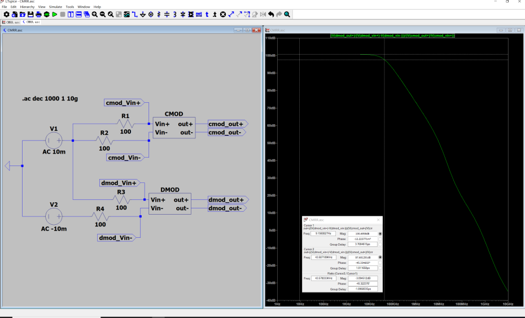This screenshot has width=525, height=318.
Task: Select the SPICE directive tool
Action: pyautogui.click(x=215, y=15)
